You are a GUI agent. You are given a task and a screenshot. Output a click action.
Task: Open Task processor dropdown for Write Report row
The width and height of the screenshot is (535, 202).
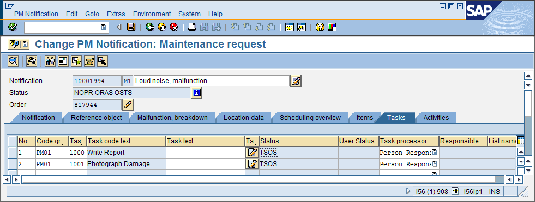(435, 153)
